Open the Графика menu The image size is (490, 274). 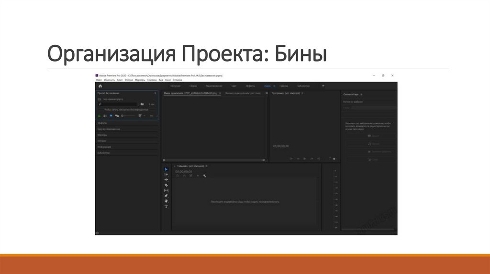pos(152,80)
